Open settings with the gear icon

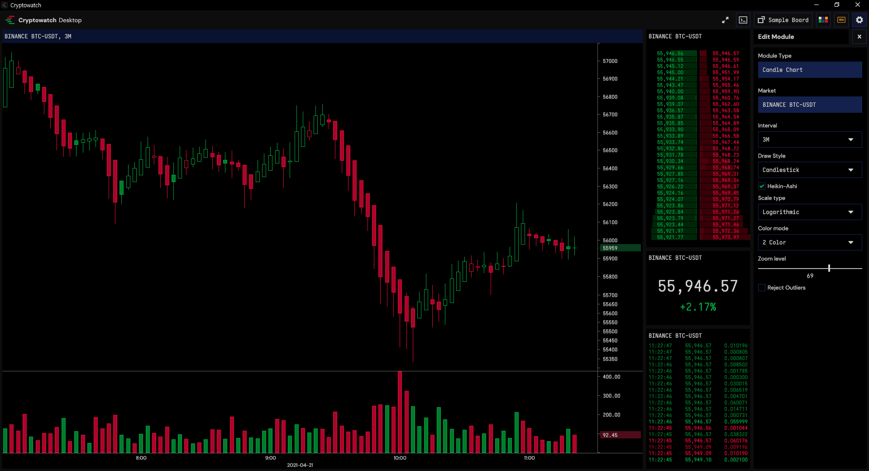pos(859,20)
